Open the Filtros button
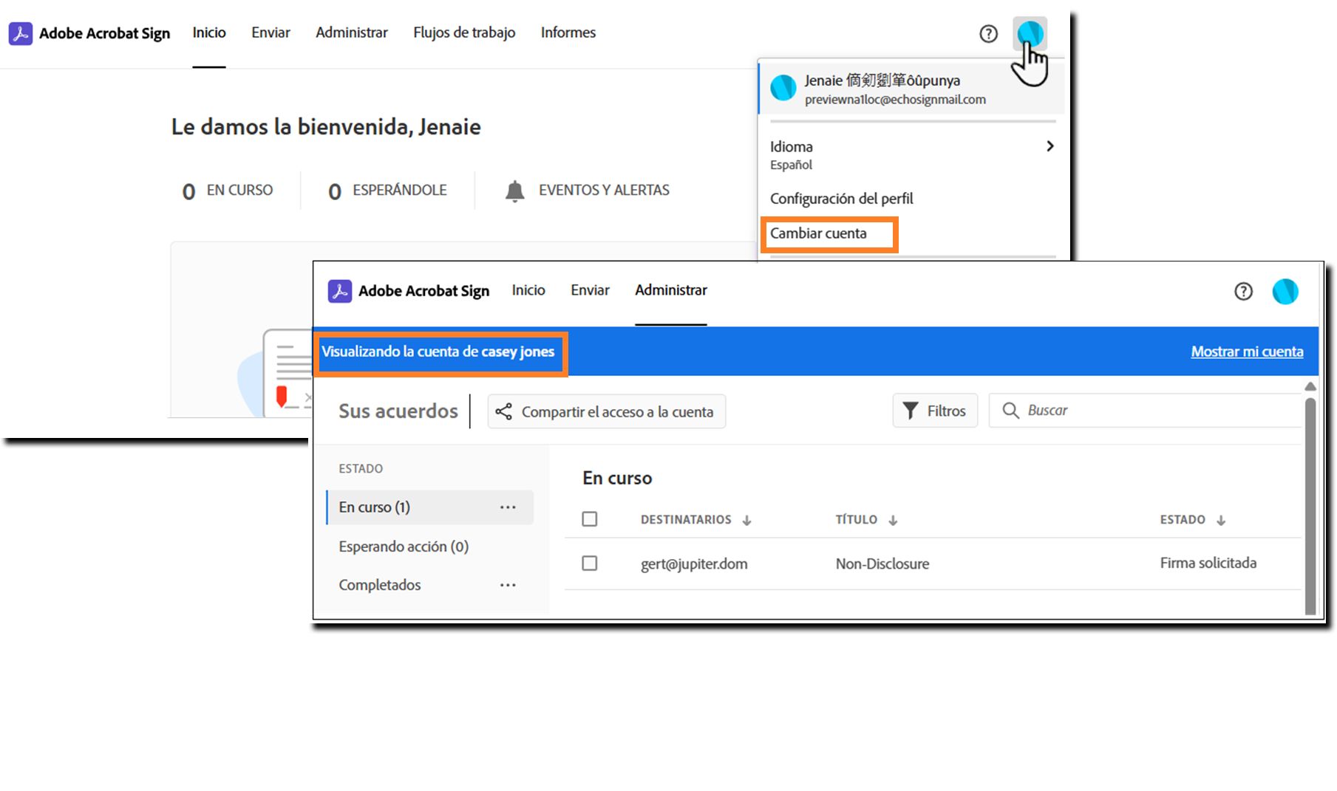 tap(935, 411)
